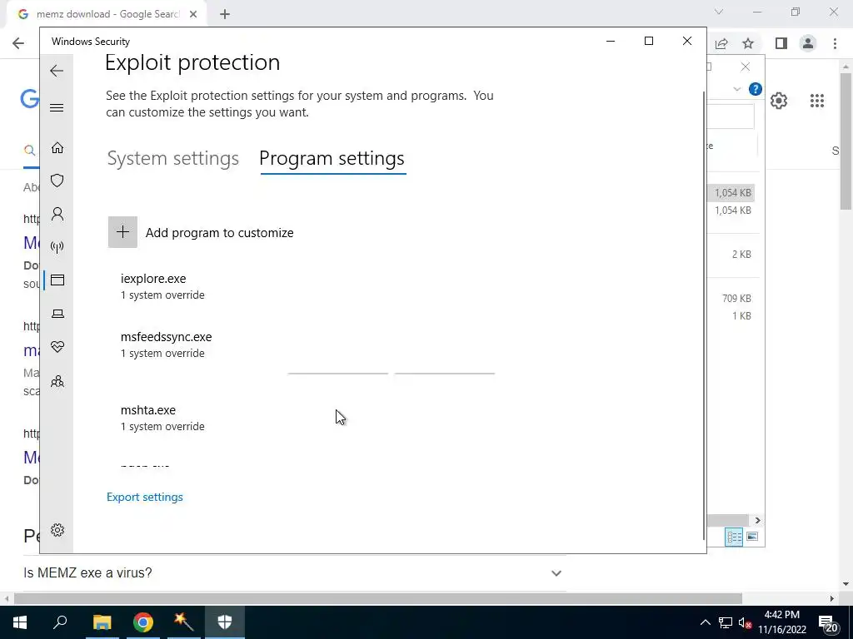Click Chrome page vertical scrollbar thumb
Image resolution: width=853 pixels, height=639 pixels.
pos(846,141)
